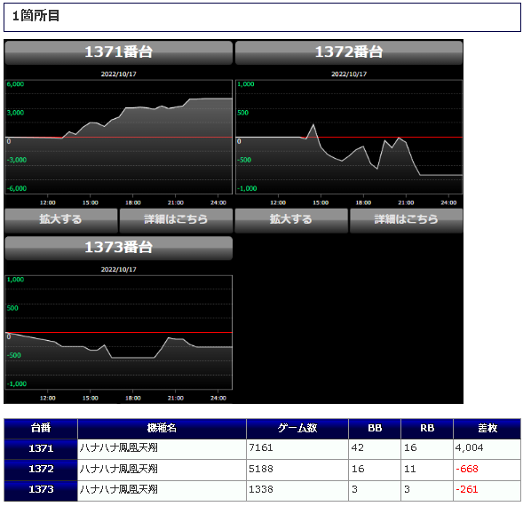The image size is (523, 506).
Task: Click 拡大する under machine 1372 graph
Action: pyautogui.click(x=291, y=220)
